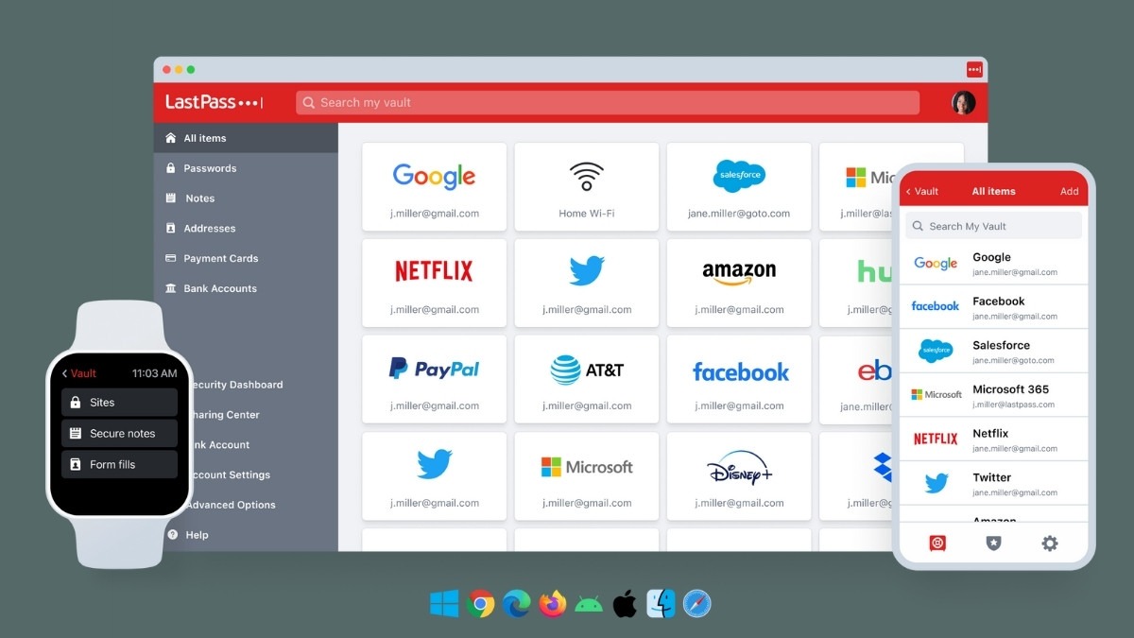Focus the Search my vault field
Screen dimensions: 1134x638
click(x=608, y=102)
